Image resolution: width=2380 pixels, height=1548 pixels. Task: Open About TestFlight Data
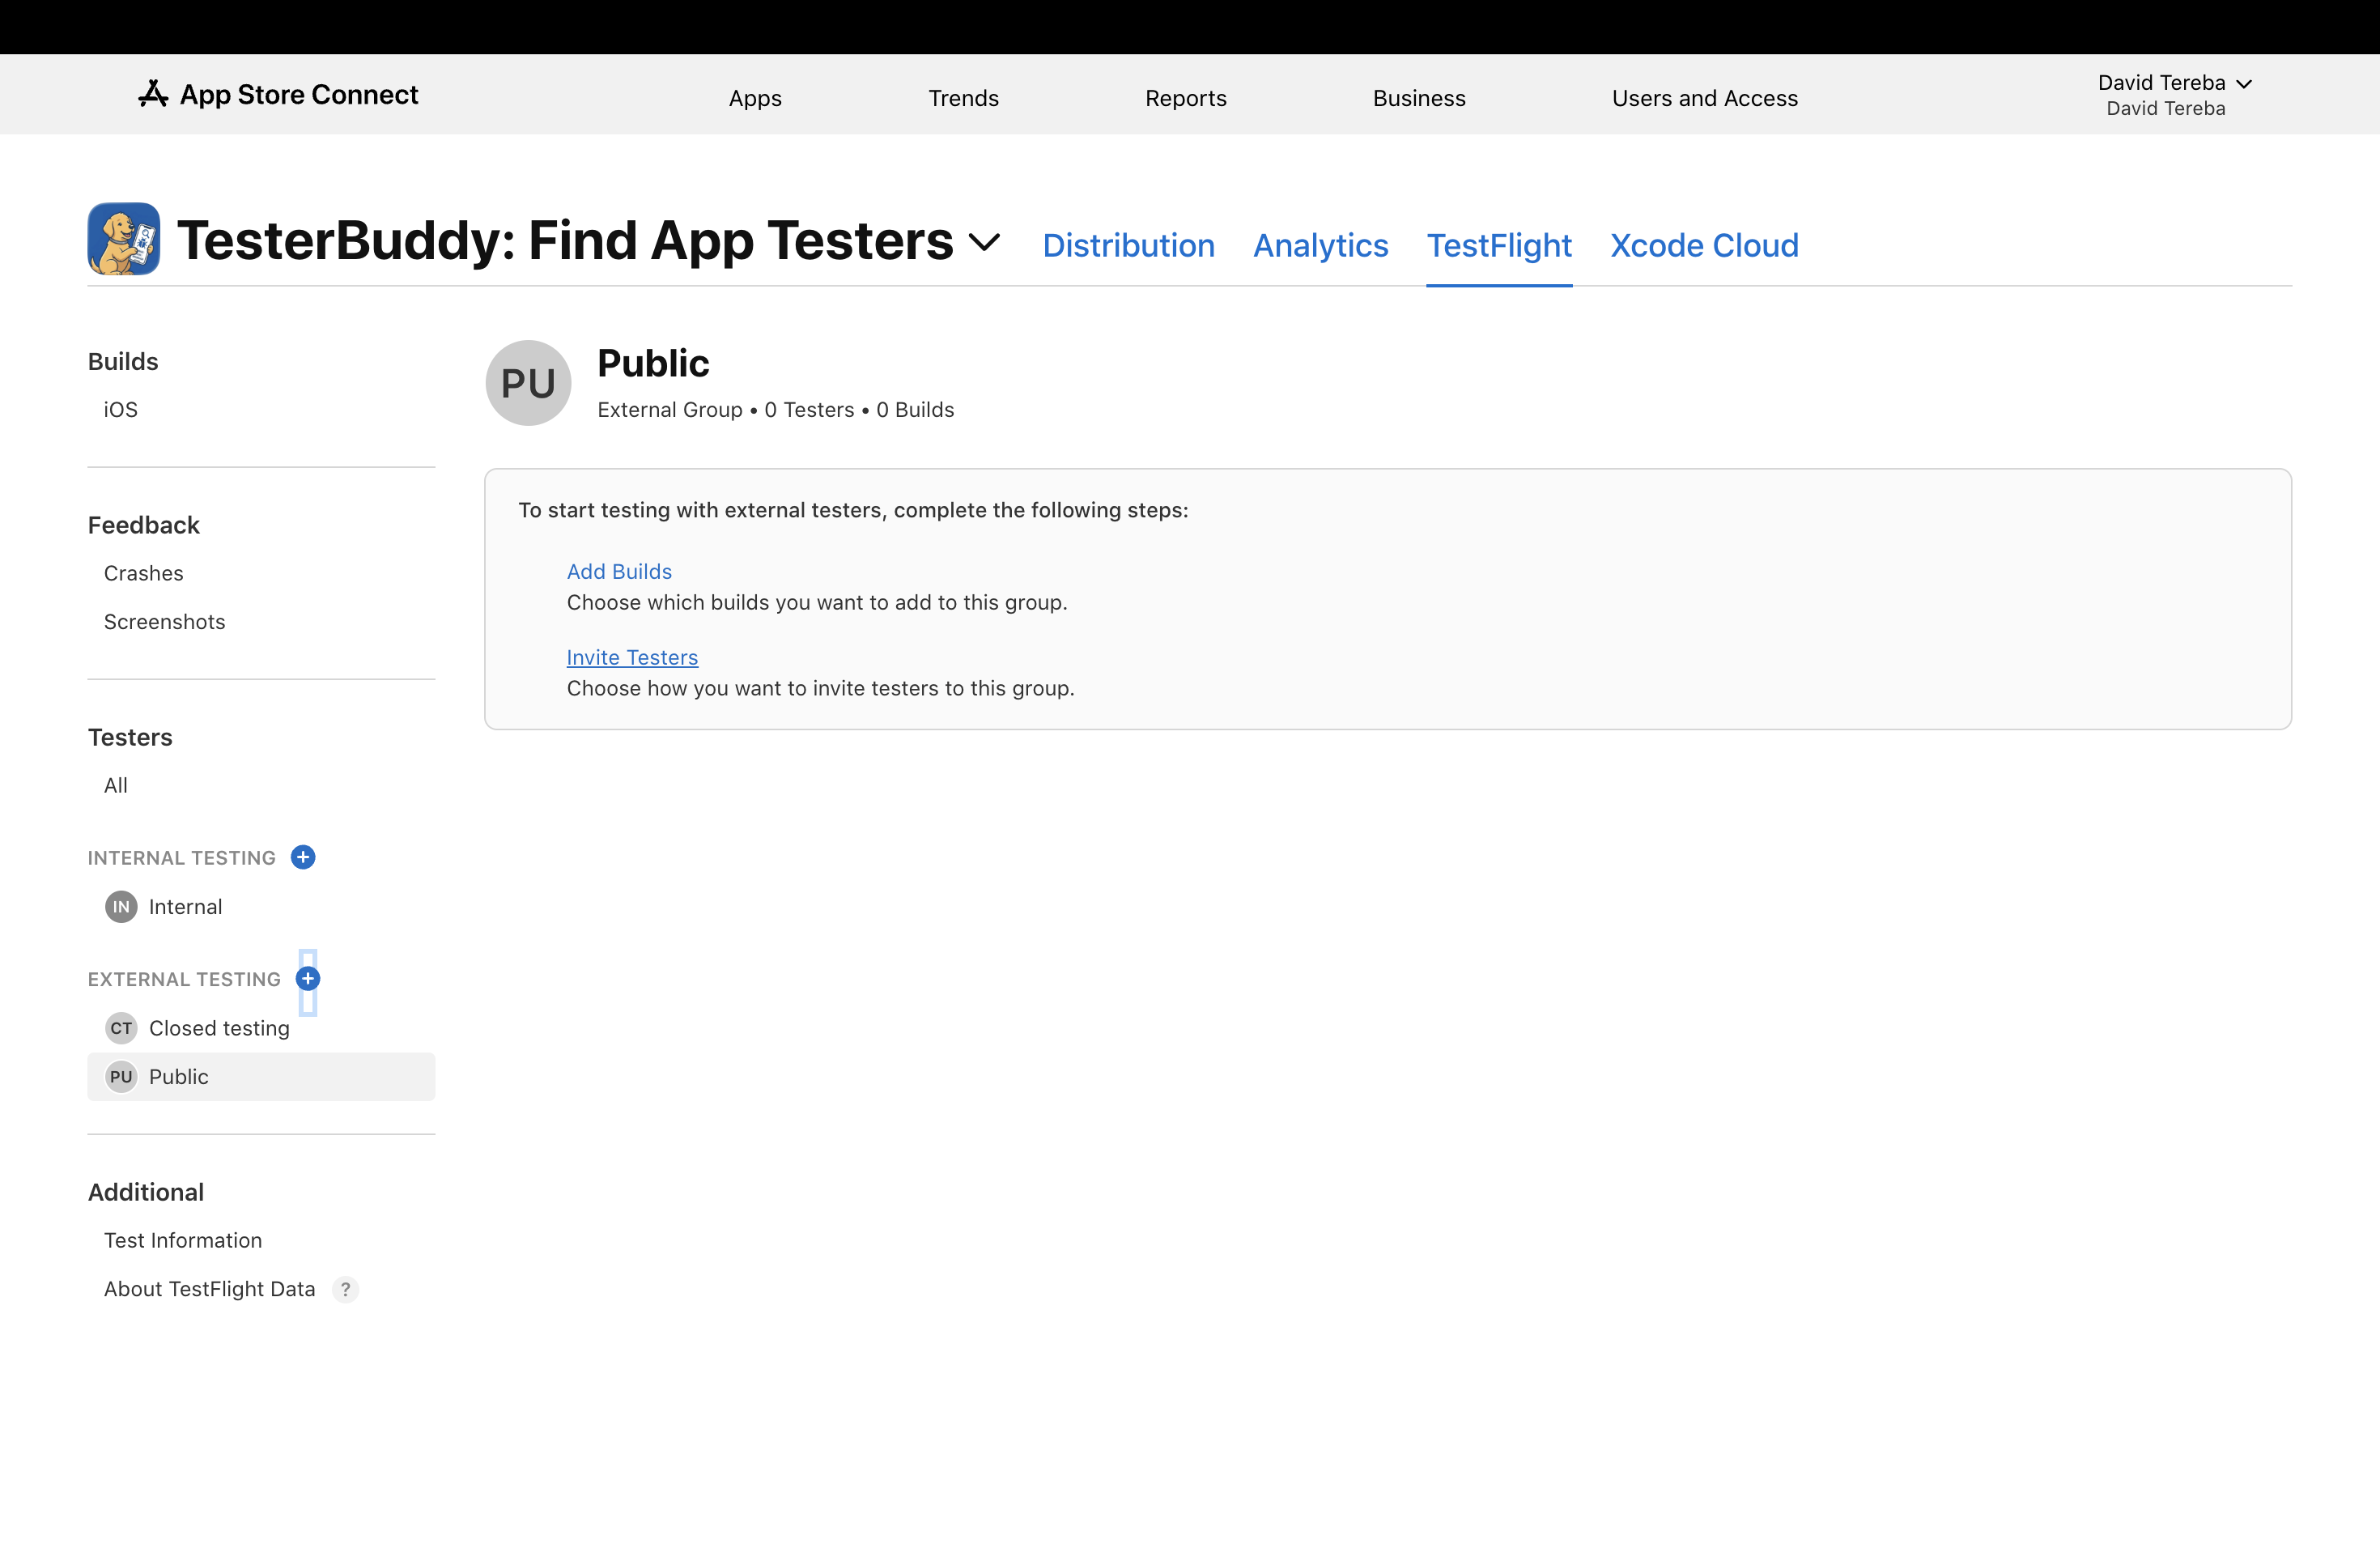(x=209, y=1289)
